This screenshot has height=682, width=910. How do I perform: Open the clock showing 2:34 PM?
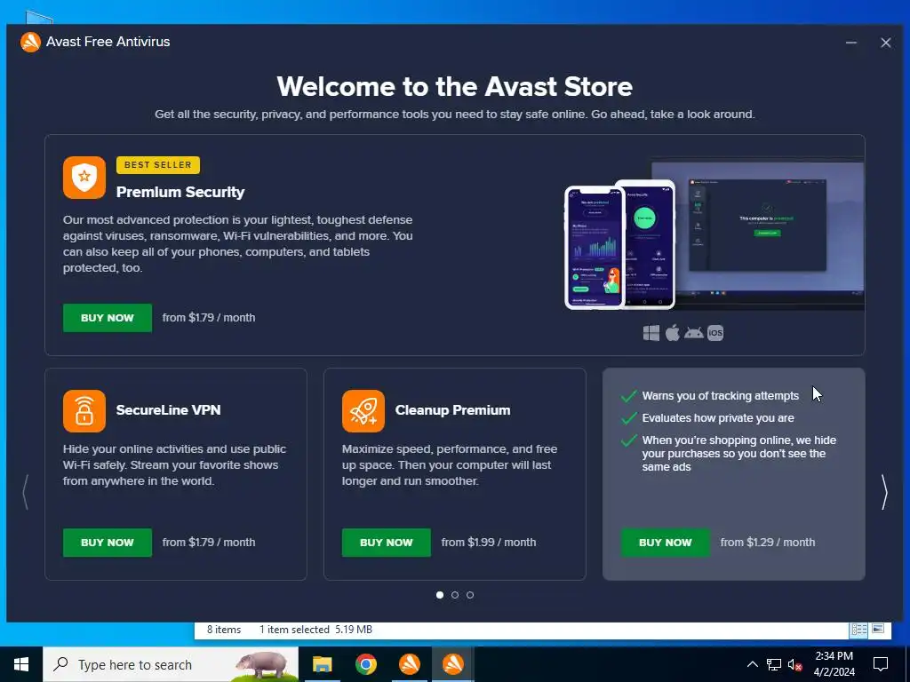(834, 664)
